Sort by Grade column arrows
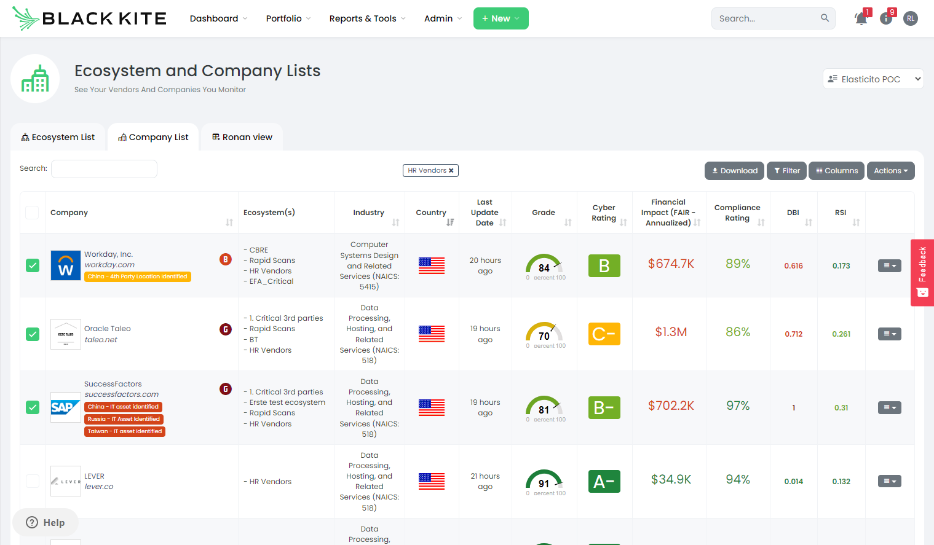Screen dimensions: 934x545 point(568,222)
